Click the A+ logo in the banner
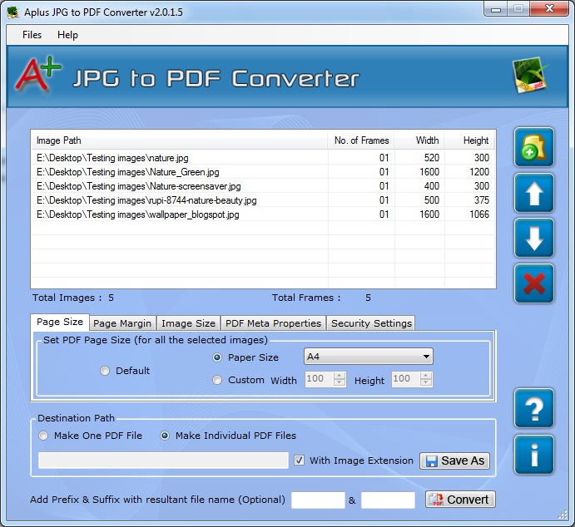575x527 pixels. pyautogui.click(x=37, y=74)
